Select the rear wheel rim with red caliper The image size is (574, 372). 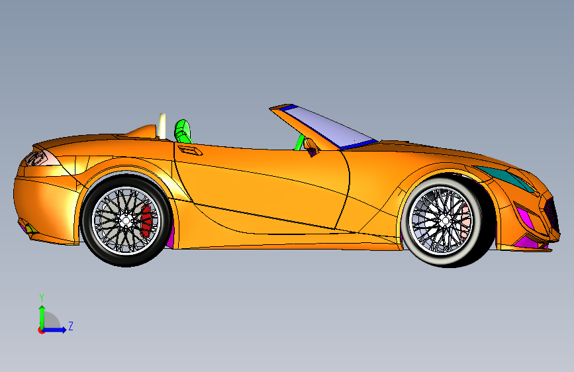(x=126, y=220)
